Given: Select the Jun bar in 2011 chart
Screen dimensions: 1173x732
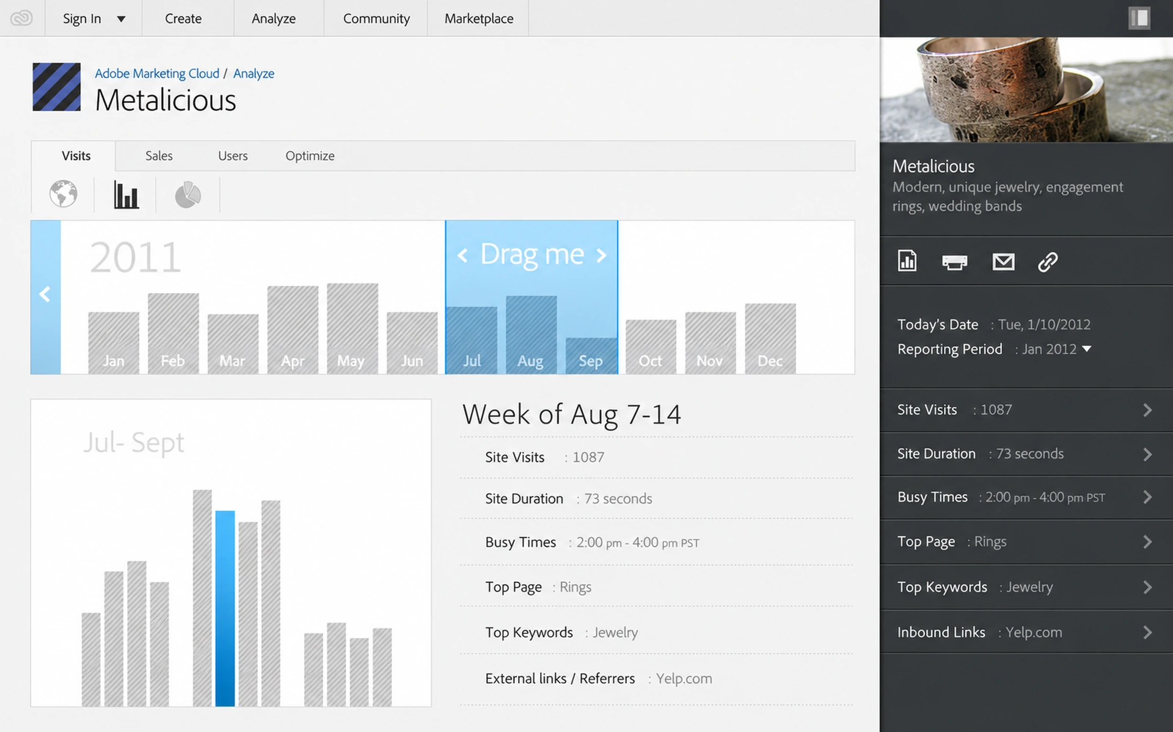Looking at the screenshot, I should [x=412, y=343].
